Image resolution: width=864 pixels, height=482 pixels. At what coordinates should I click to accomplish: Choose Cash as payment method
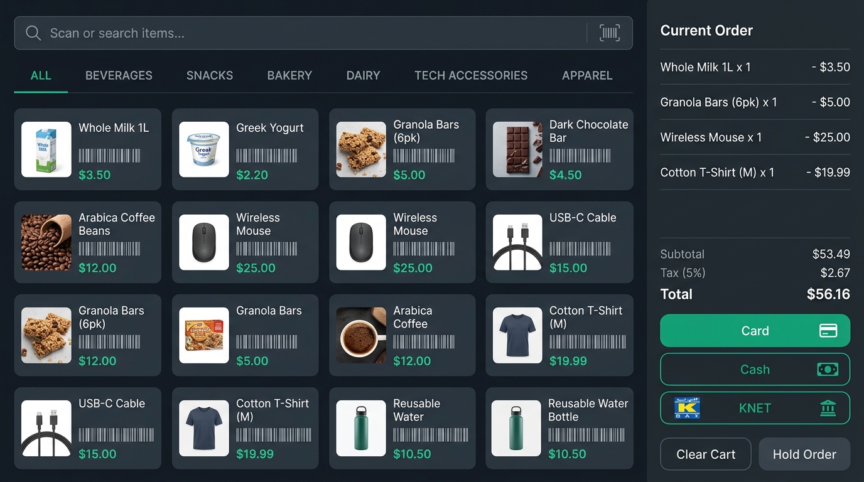pos(755,370)
